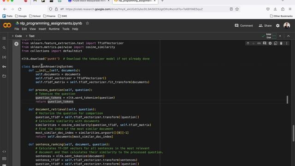
Task: Open the Google bookmarks folder
Action: pyautogui.click(x=21, y=16)
